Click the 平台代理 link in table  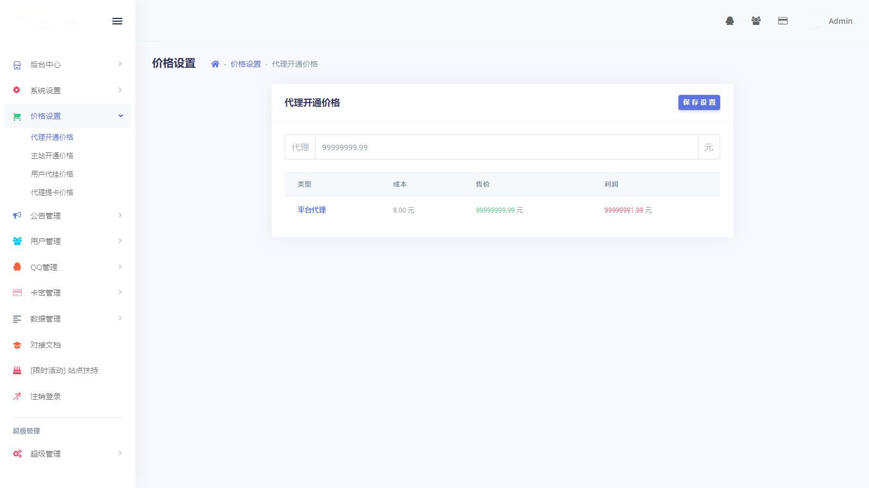tap(312, 210)
